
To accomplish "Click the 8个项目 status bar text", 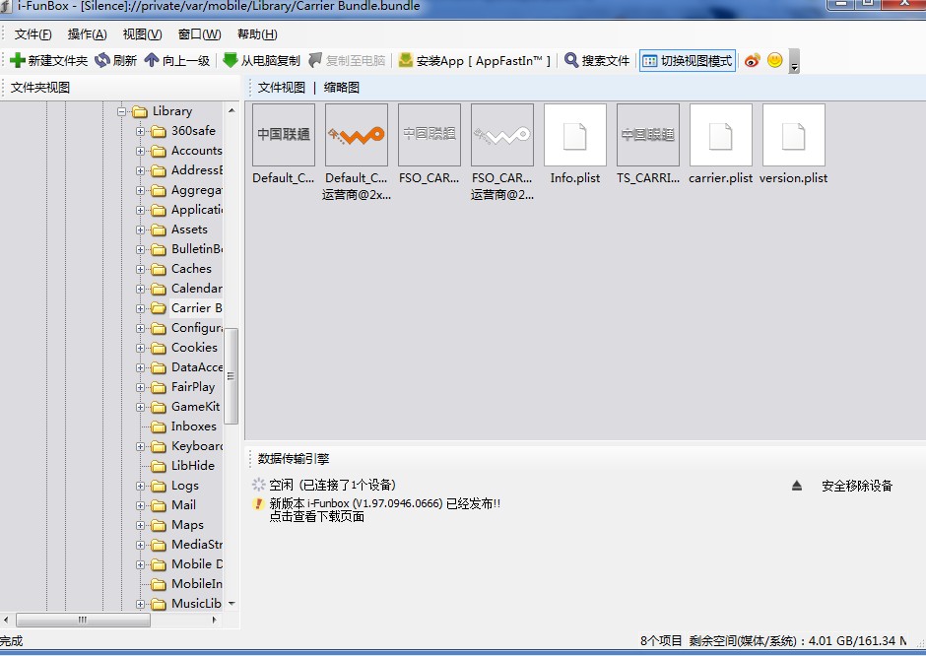I will [x=661, y=640].
